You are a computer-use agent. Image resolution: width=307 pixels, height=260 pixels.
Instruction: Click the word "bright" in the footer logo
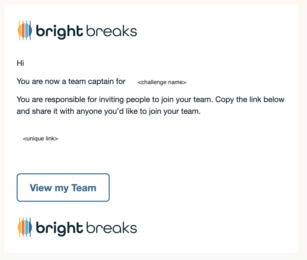click(x=59, y=228)
